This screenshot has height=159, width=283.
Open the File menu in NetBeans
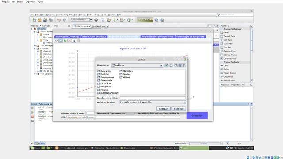coord(32,15)
